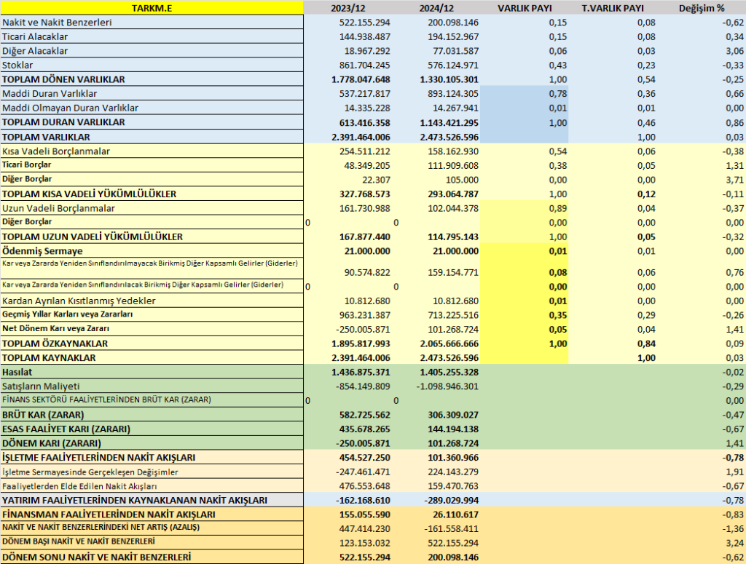The image size is (746, 564).
Task: Click the TOPLAM DÖNEN VARLIKLAR label
Action: [63, 79]
